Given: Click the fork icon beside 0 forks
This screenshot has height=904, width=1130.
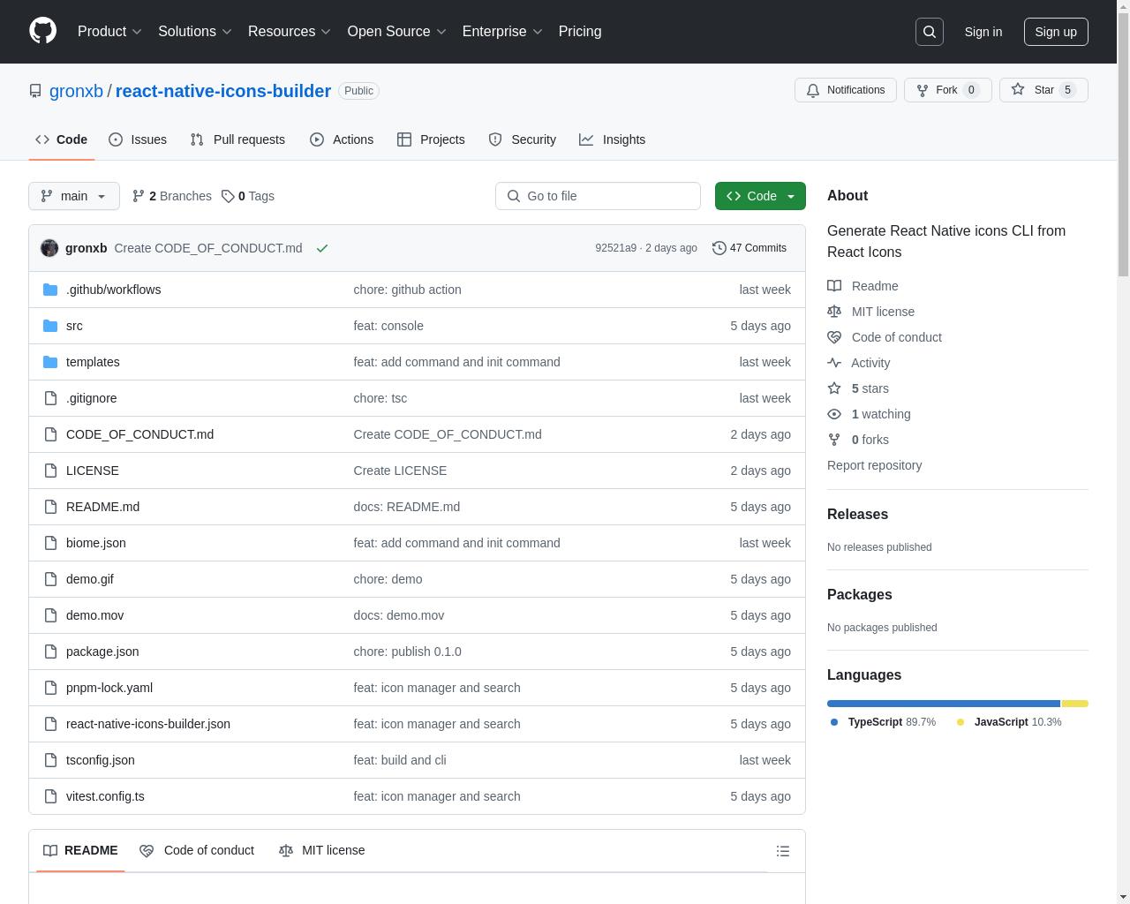Looking at the screenshot, I should pos(834,440).
